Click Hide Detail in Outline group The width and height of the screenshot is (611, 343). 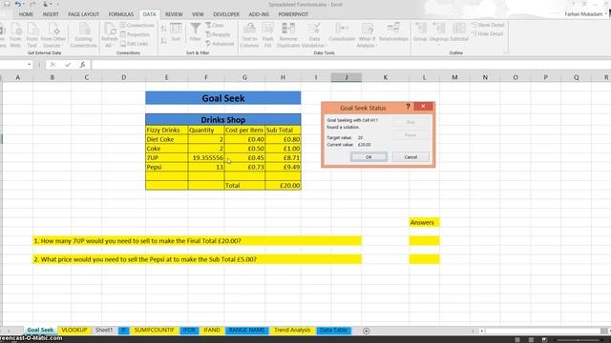[487, 34]
